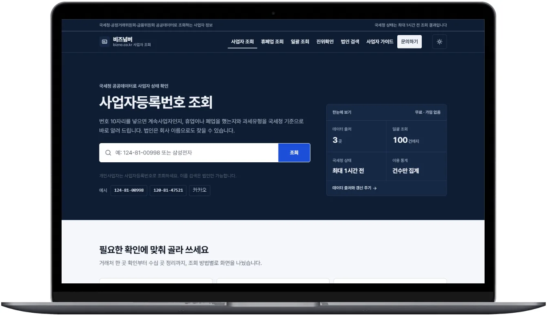Click the 비즈넘버 site title text
Screen dimensions: 547x316
click(x=123, y=39)
